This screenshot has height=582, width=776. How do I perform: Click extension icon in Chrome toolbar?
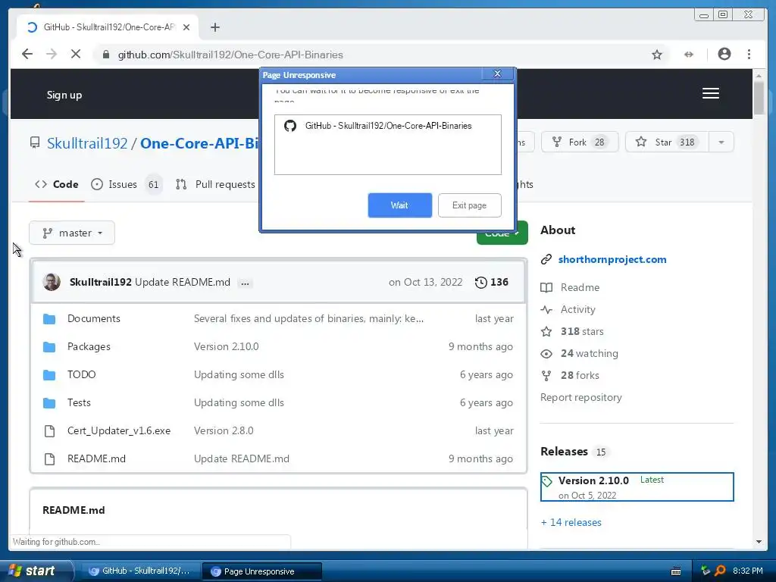[x=688, y=55]
